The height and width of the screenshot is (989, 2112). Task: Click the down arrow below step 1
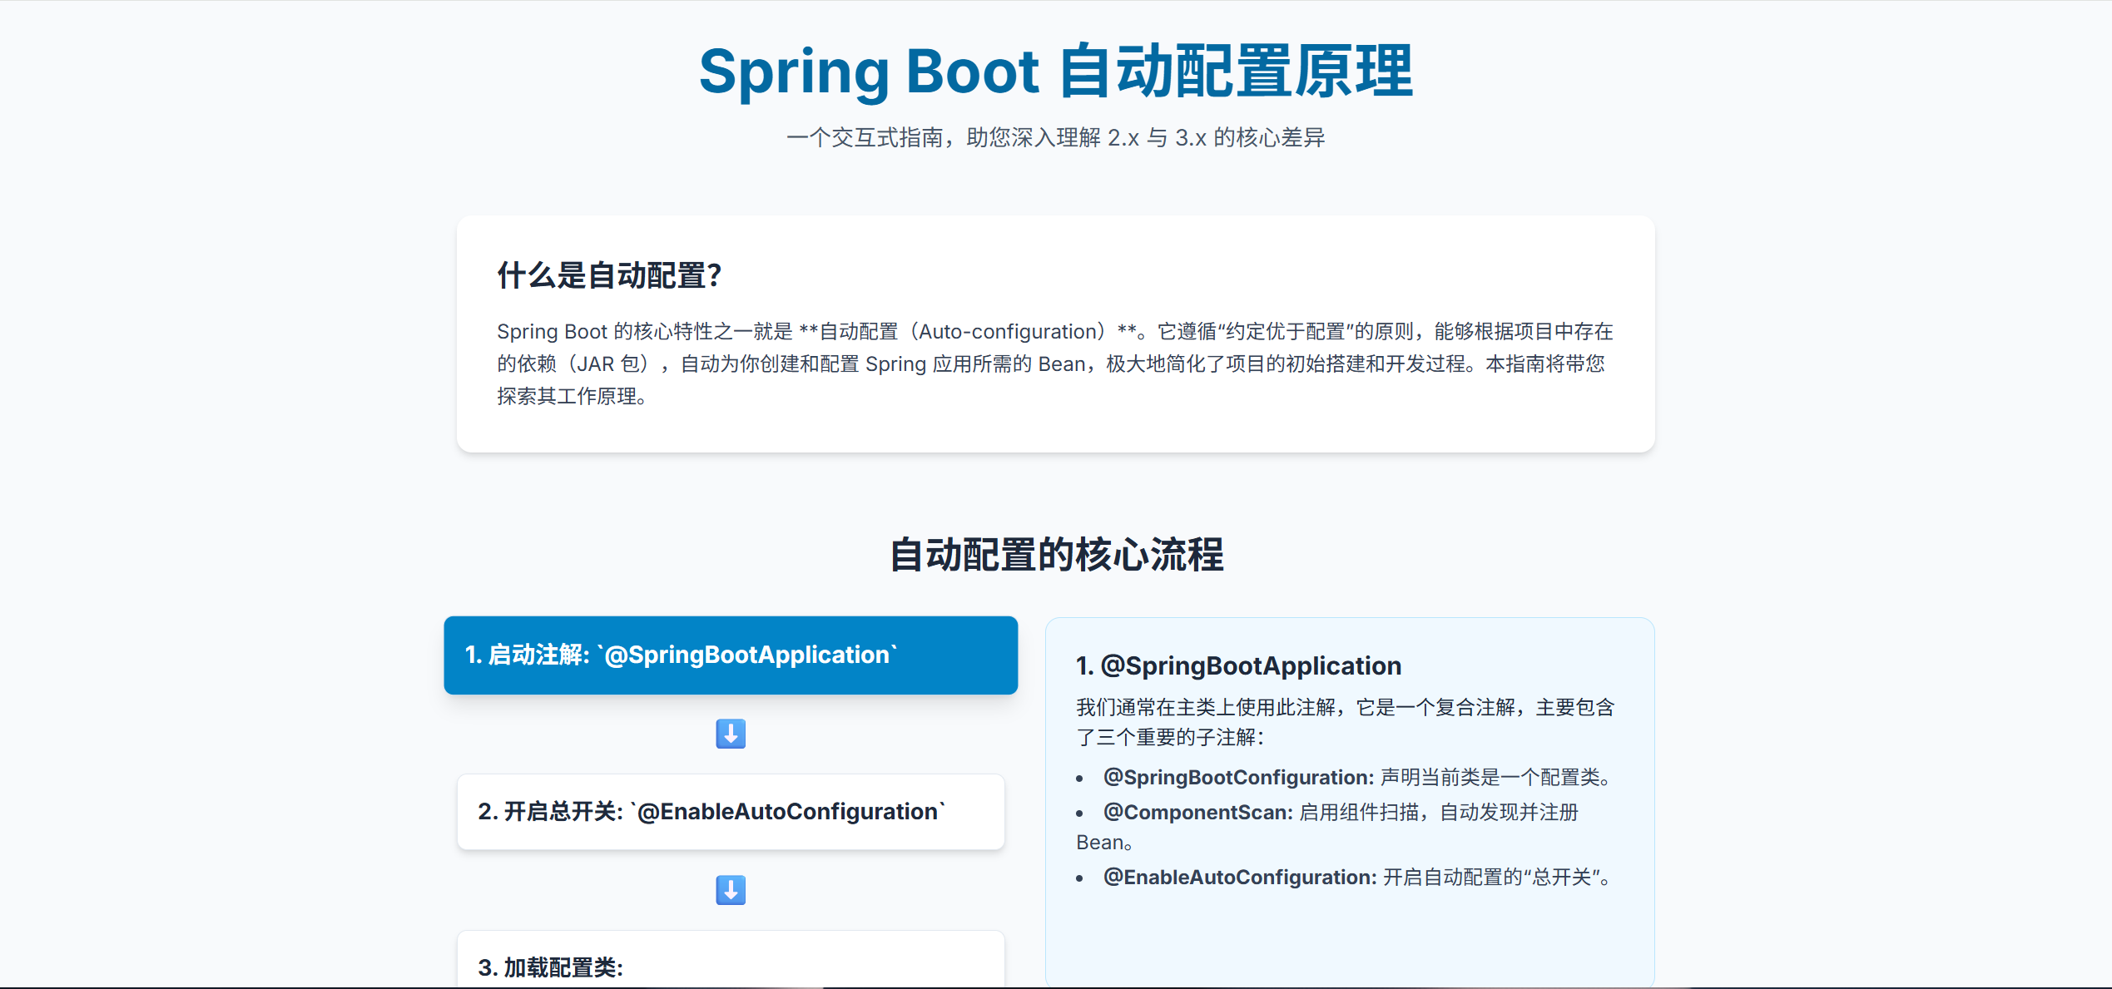730,734
